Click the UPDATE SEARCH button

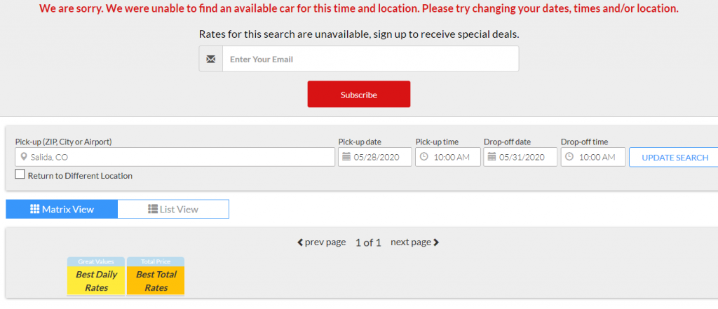pos(675,158)
